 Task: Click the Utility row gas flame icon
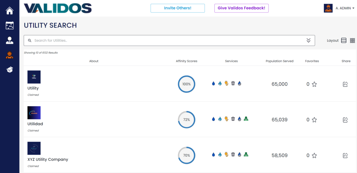point(220,83)
